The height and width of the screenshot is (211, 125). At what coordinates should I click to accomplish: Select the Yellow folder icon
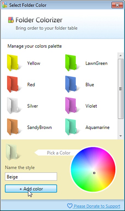13,63
